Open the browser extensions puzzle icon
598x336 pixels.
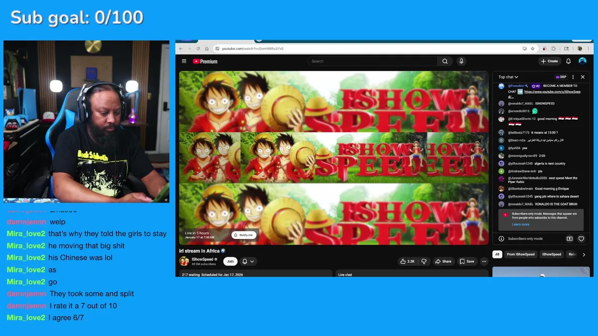tap(554, 49)
